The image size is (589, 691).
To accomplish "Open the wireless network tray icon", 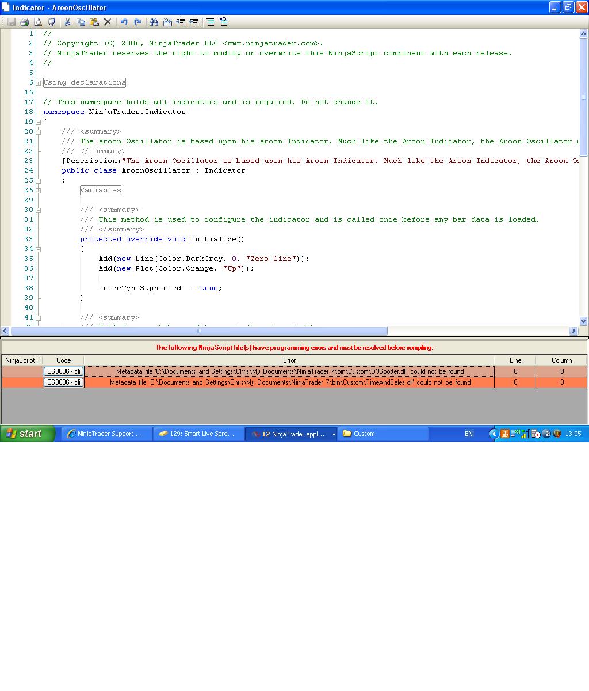I will point(515,434).
